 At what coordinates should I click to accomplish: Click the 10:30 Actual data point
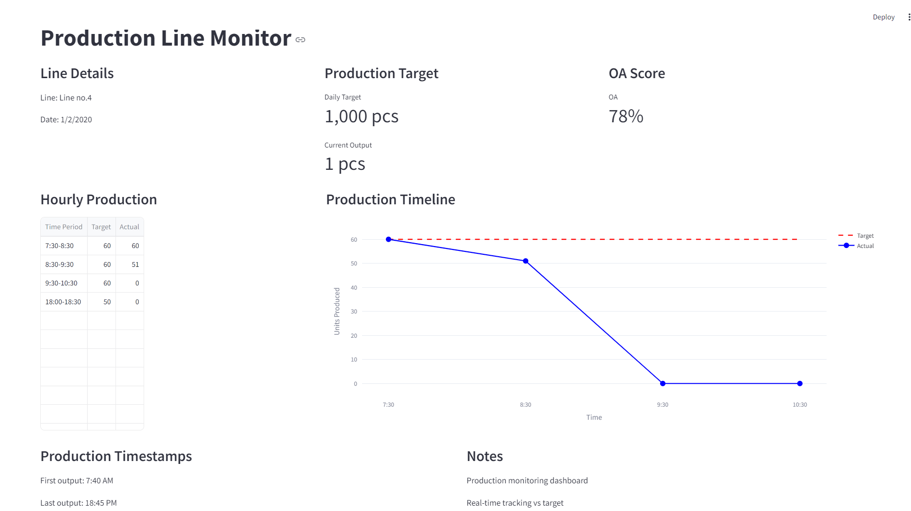click(x=800, y=383)
